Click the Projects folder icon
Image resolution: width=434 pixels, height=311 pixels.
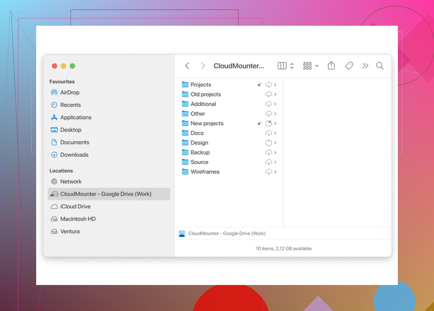(x=185, y=85)
